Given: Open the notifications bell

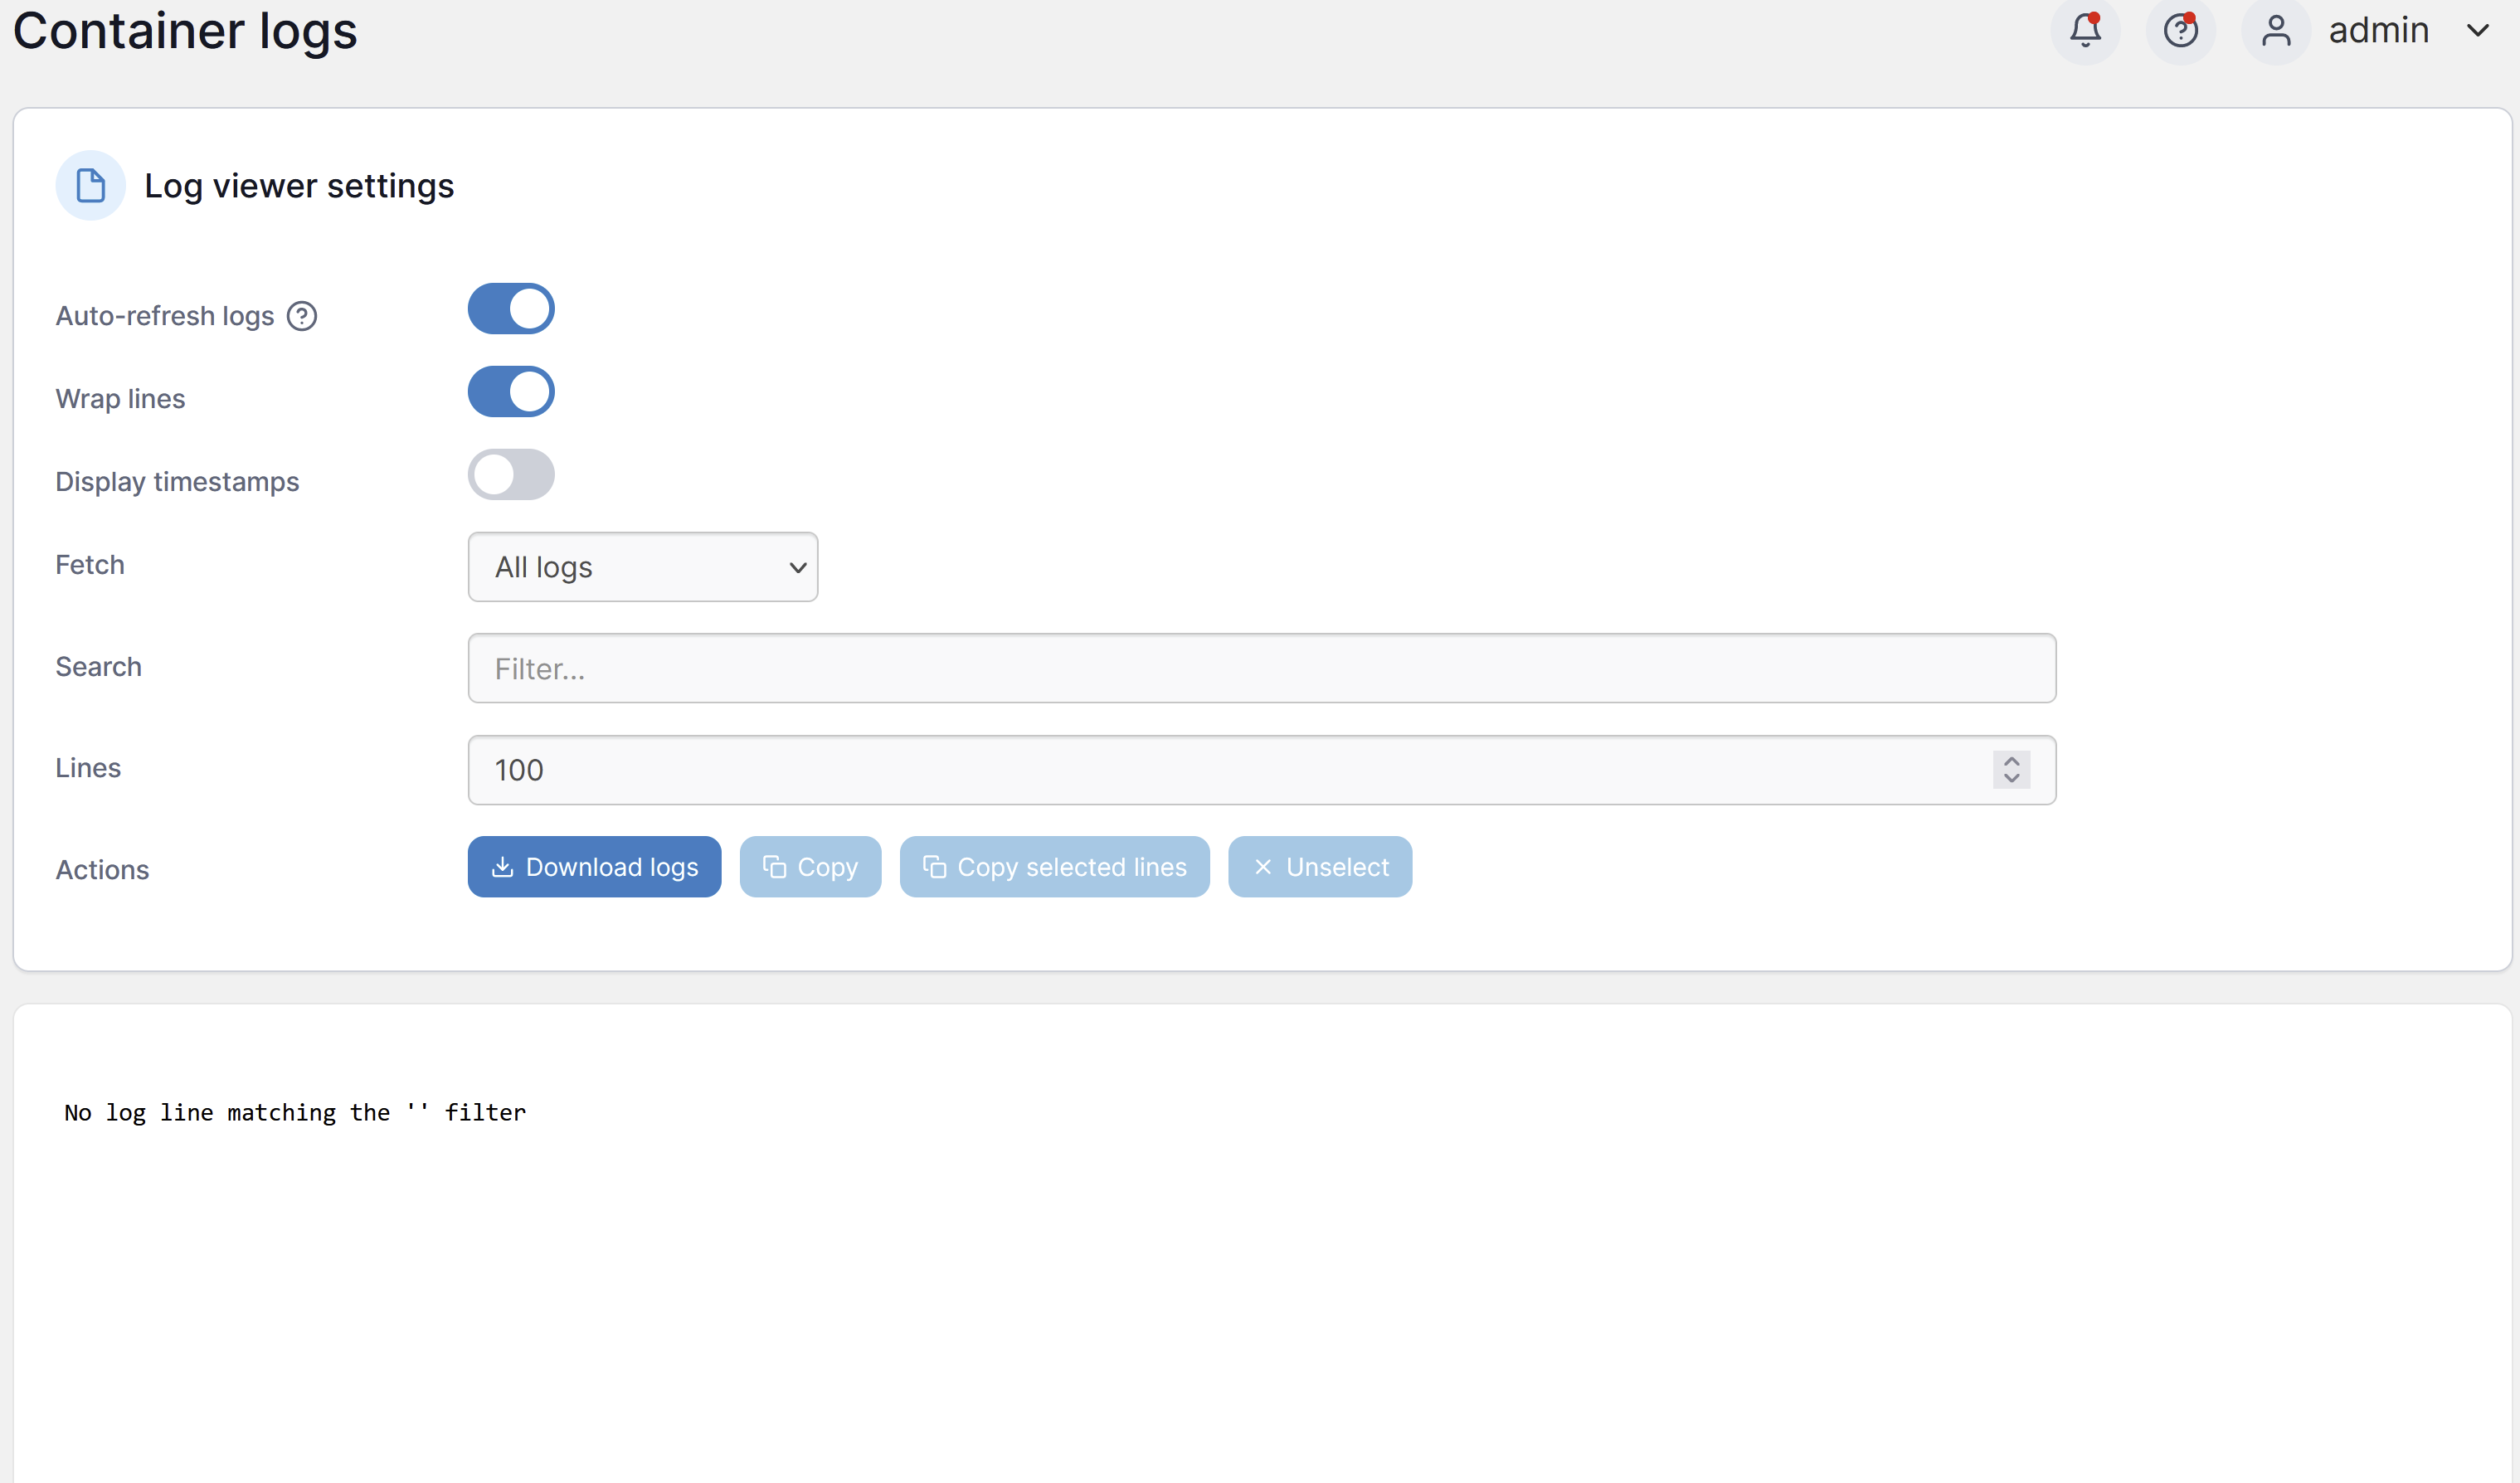Looking at the screenshot, I should click(2085, 30).
